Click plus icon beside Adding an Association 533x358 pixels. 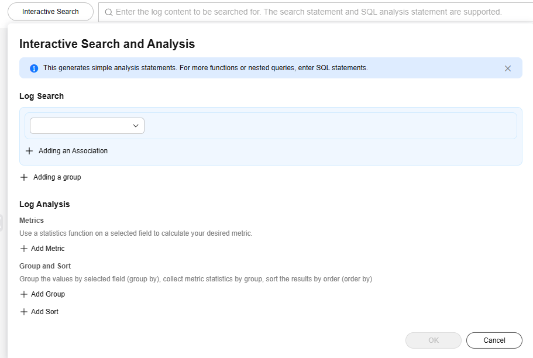[x=29, y=151]
